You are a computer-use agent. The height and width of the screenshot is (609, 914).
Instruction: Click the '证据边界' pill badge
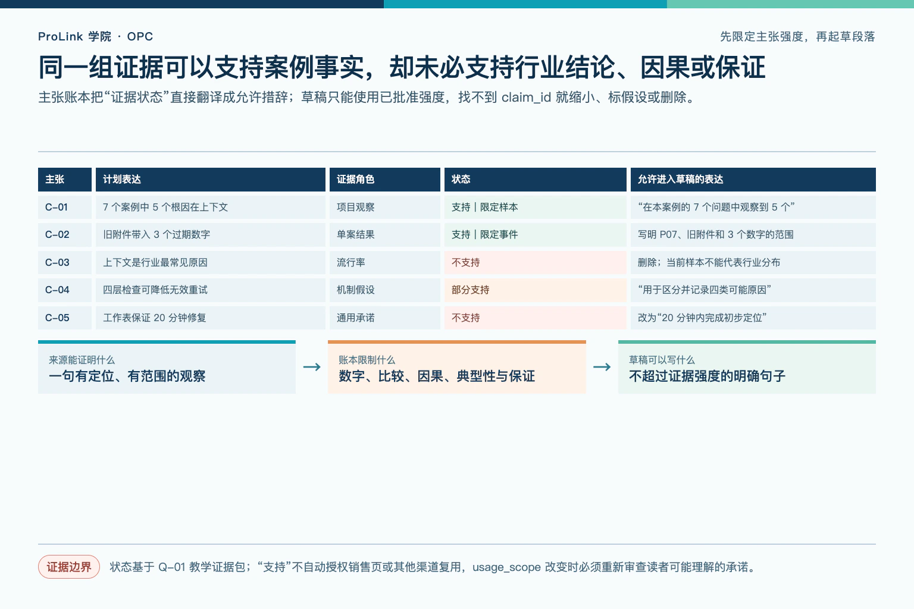pos(69,567)
